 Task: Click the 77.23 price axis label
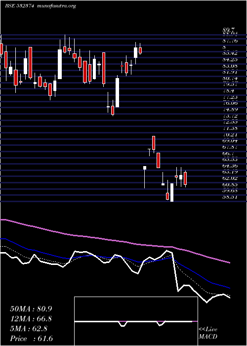[230, 97]
